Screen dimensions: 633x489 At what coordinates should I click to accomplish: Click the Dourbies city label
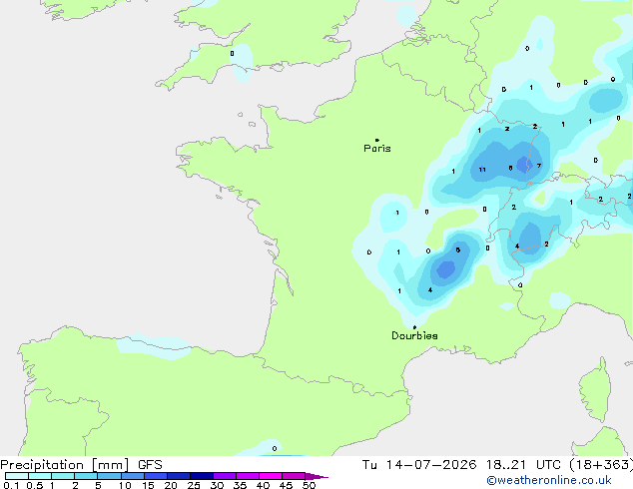pos(414,335)
